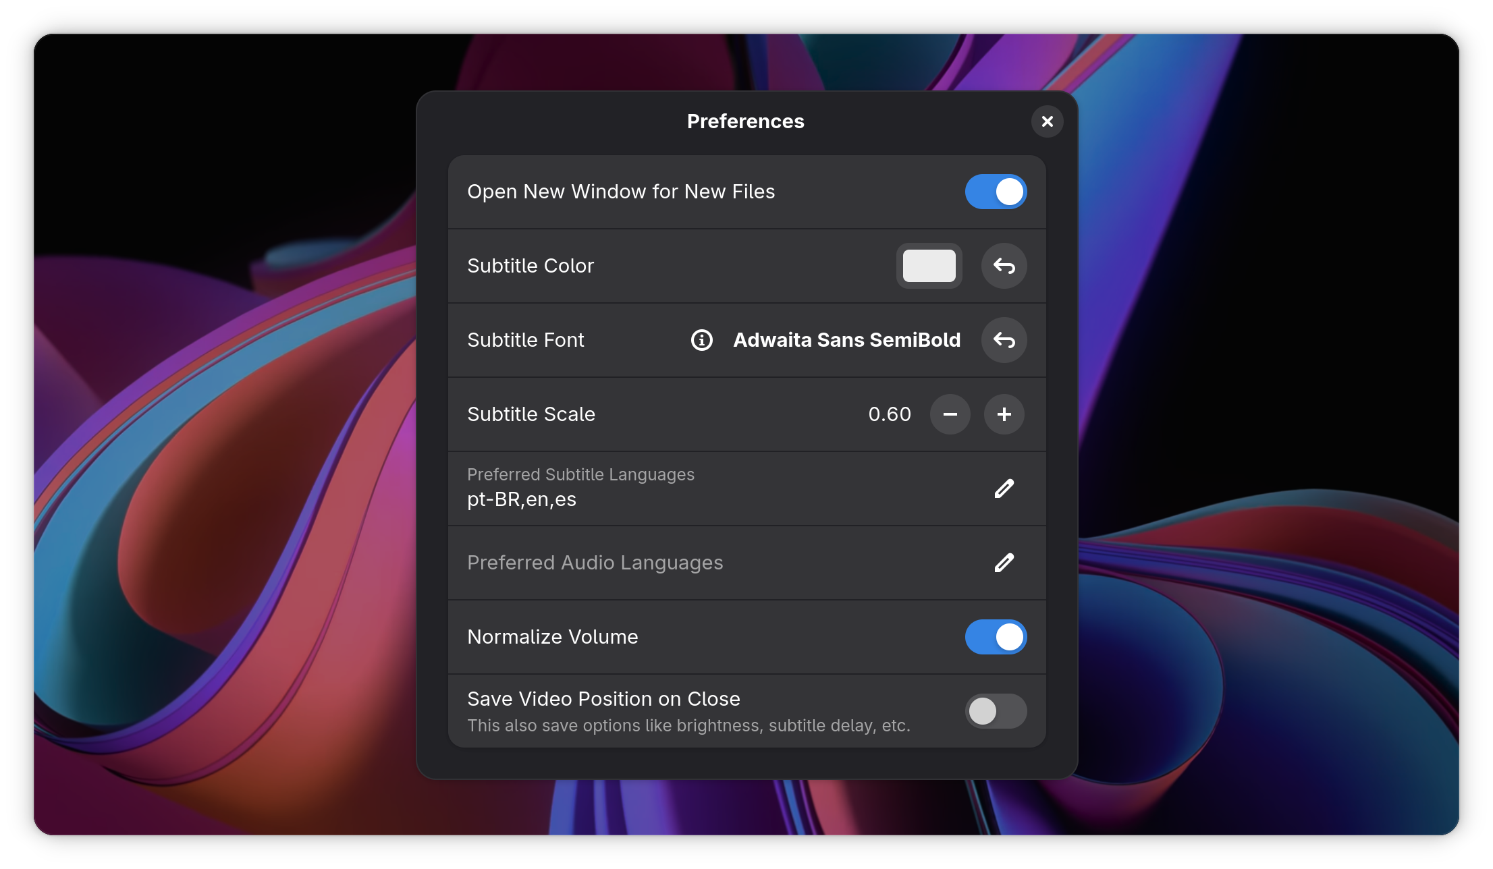Open the subtitle color picker swatch
This screenshot has width=1493, height=869.
point(929,266)
